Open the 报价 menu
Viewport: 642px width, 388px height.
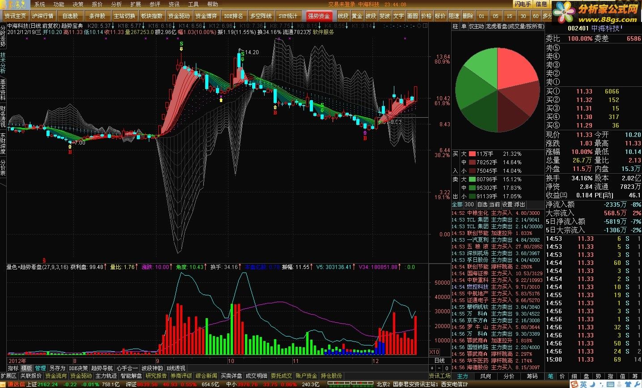click(x=97, y=4)
